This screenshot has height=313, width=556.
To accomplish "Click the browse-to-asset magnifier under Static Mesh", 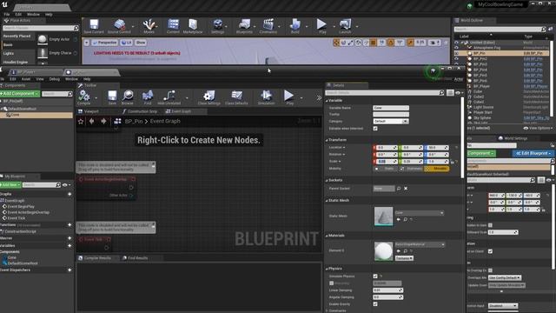I will (x=406, y=220).
